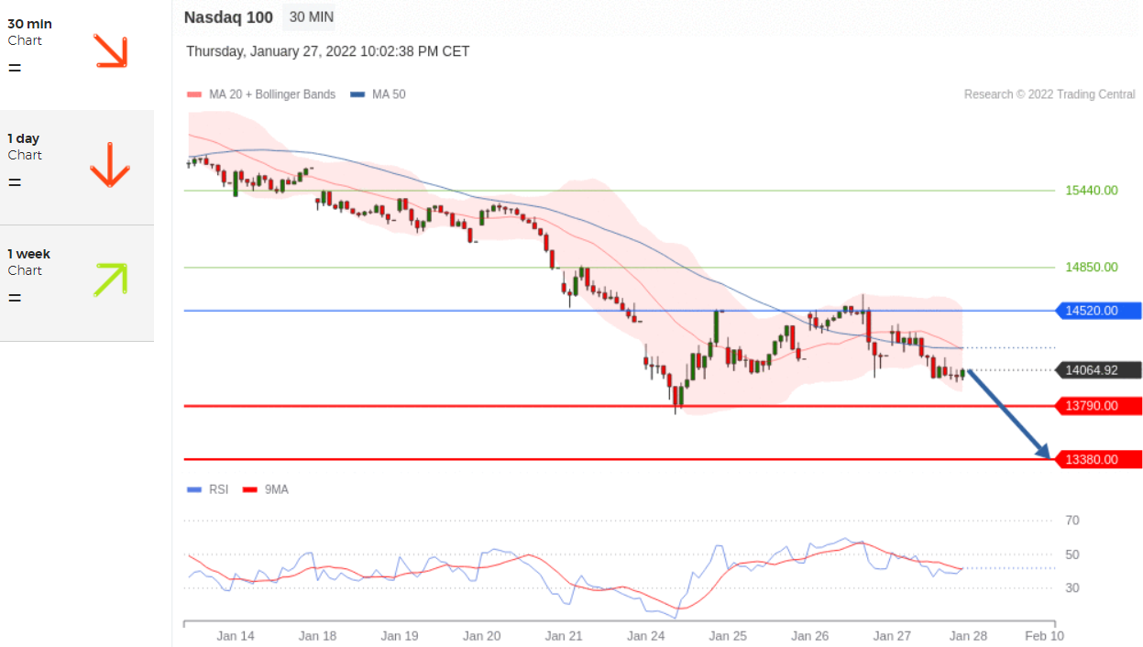
Task: Click the Jan 20 date axis label
Action: coord(482,635)
